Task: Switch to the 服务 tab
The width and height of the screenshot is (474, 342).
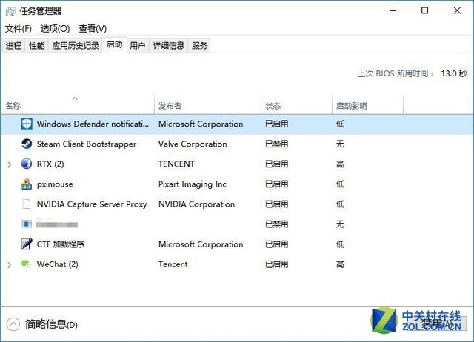Action: point(199,46)
